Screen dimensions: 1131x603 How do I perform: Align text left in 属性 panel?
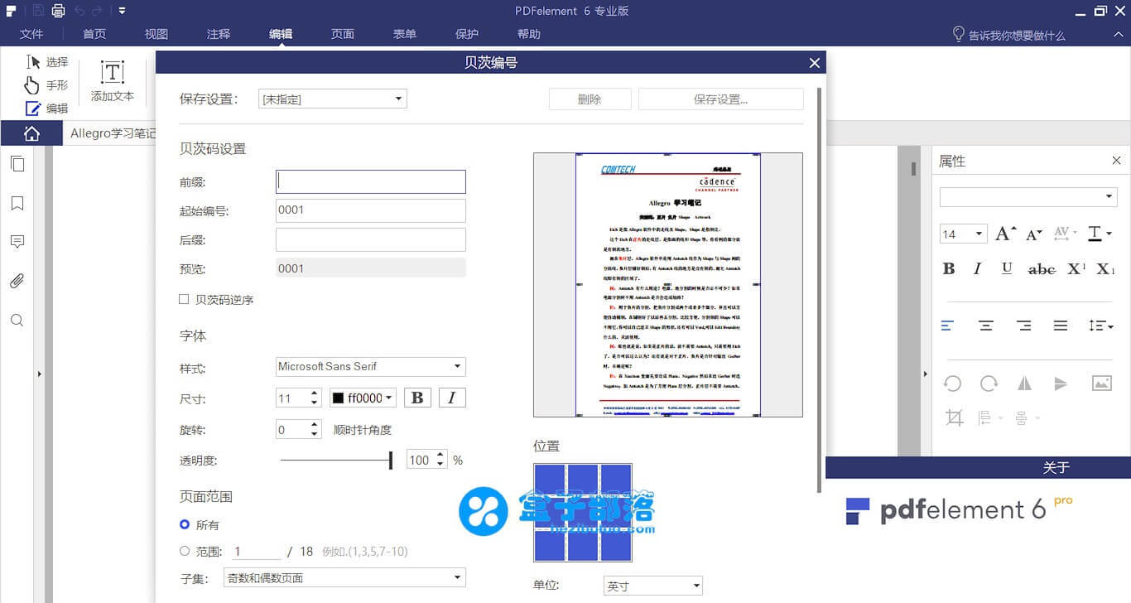click(x=948, y=326)
